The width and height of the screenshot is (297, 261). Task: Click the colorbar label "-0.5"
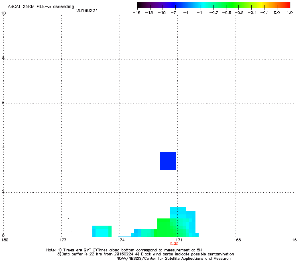[239, 13]
